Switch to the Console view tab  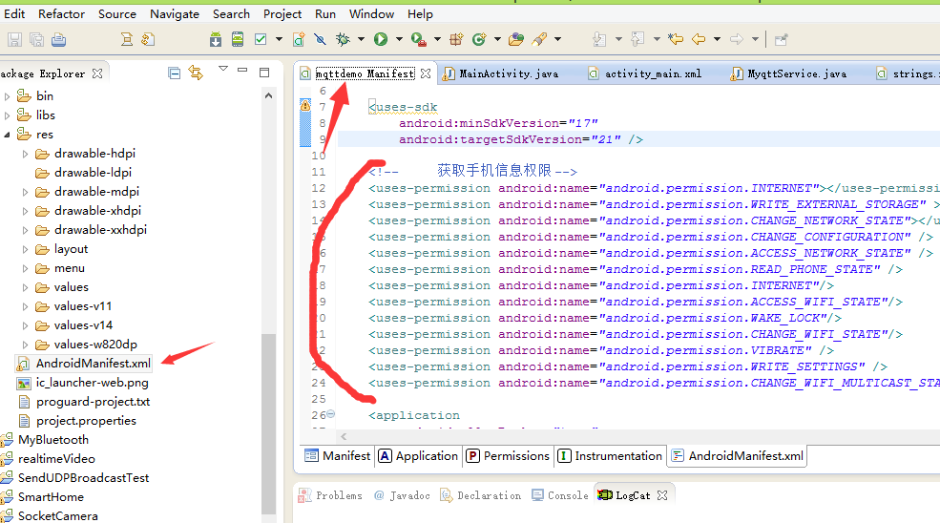[560, 495]
